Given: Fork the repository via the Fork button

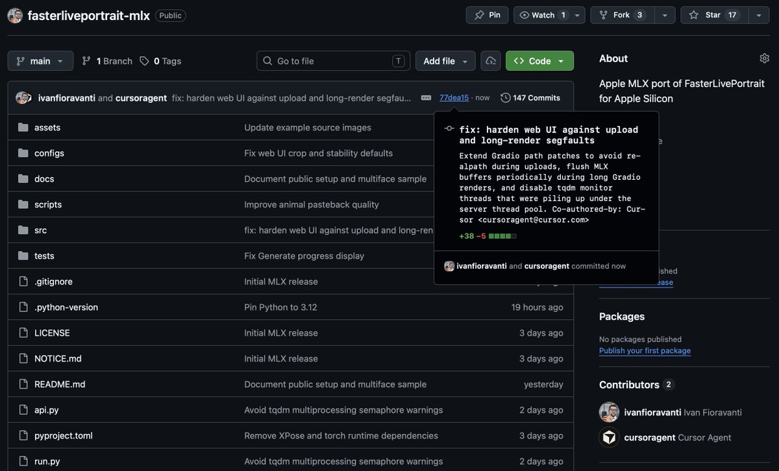Looking at the screenshot, I should coord(622,15).
